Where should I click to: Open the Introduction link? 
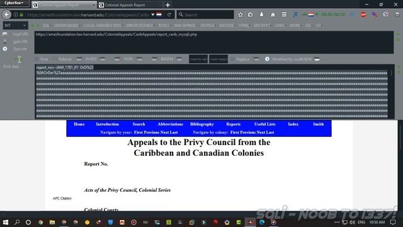point(108,124)
